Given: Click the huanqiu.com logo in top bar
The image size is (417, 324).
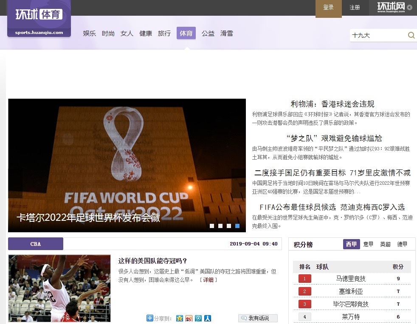Looking at the screenshot, I should (x=390, y=7).
